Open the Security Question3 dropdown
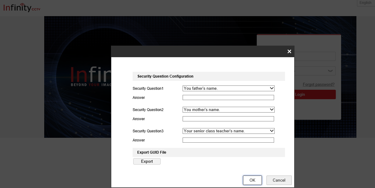The image size is (375, 188). 228,131
